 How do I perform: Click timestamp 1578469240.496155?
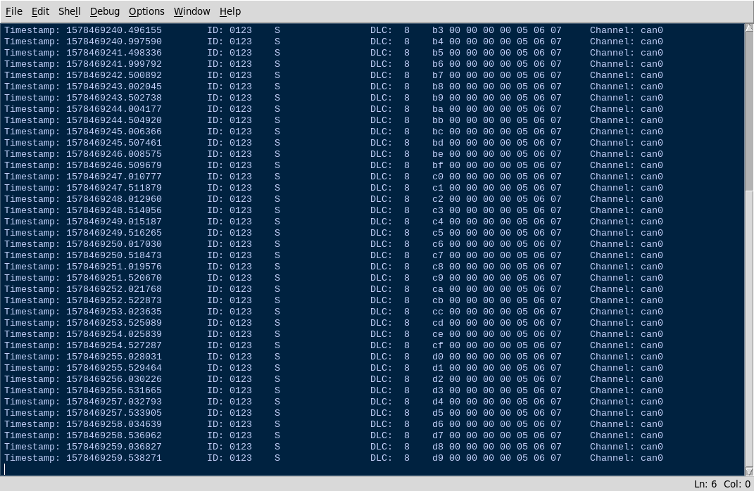coord(114,30)
